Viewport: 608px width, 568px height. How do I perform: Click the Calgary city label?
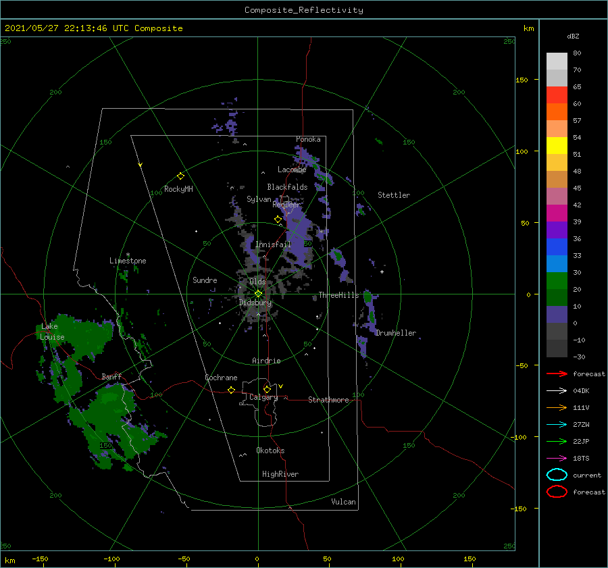coord(263,397)
